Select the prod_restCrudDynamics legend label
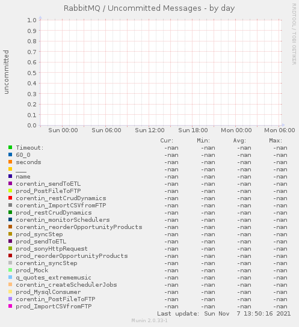Screen dimensions: 299x327 coord(54,213)
